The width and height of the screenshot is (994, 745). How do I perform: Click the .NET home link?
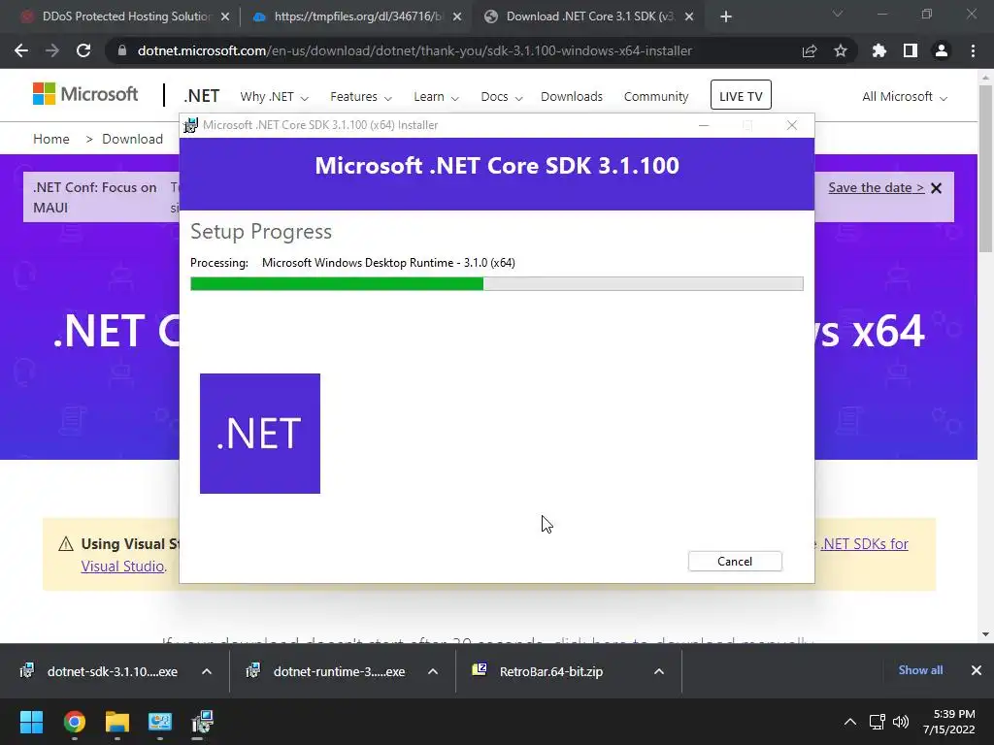[202, 96]
